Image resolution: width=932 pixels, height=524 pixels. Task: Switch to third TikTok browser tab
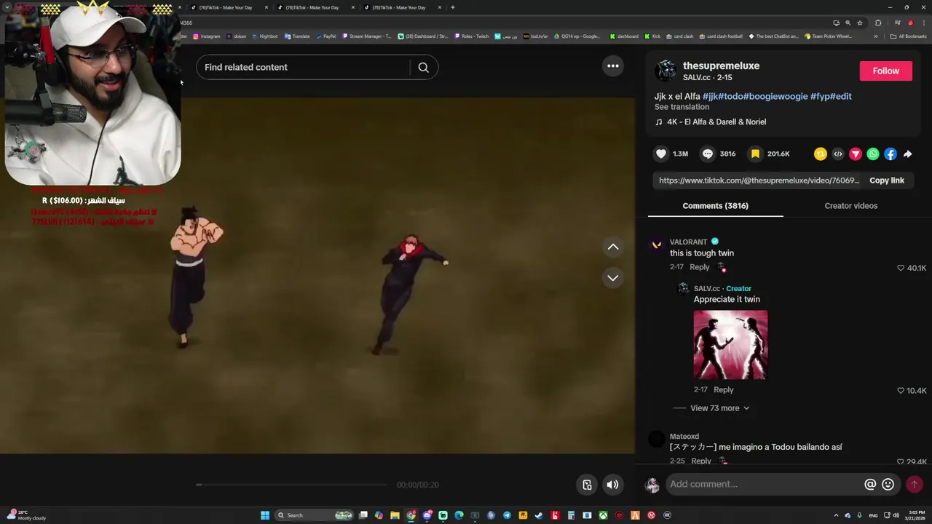point(399,7)
